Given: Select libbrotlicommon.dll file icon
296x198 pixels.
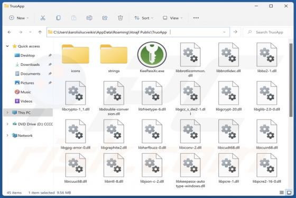Looking at the screenshot, I should pyautogui.click(x=190, y=55).
